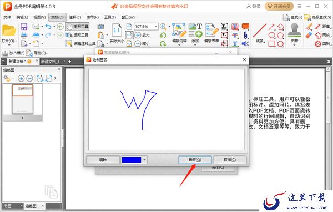The height and width of the screenshot is (212, 333).
Task: Click the Stamp (图章) icon
Action: pos(294,31)
